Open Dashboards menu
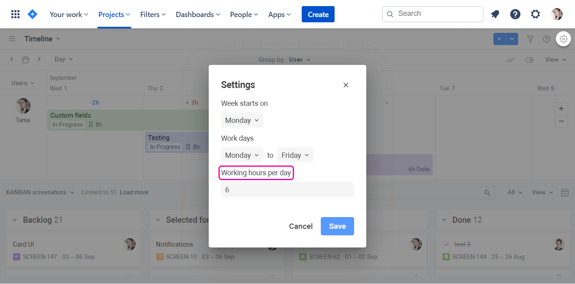575x284 pixels. (198, 15)
